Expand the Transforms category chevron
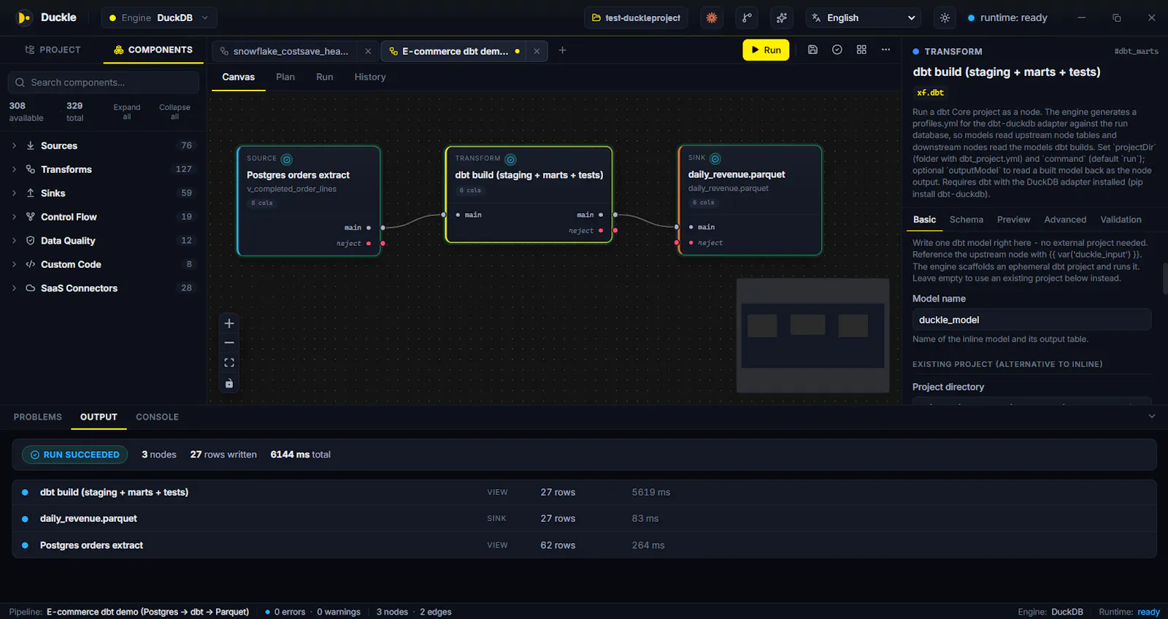 coord(14,169)
